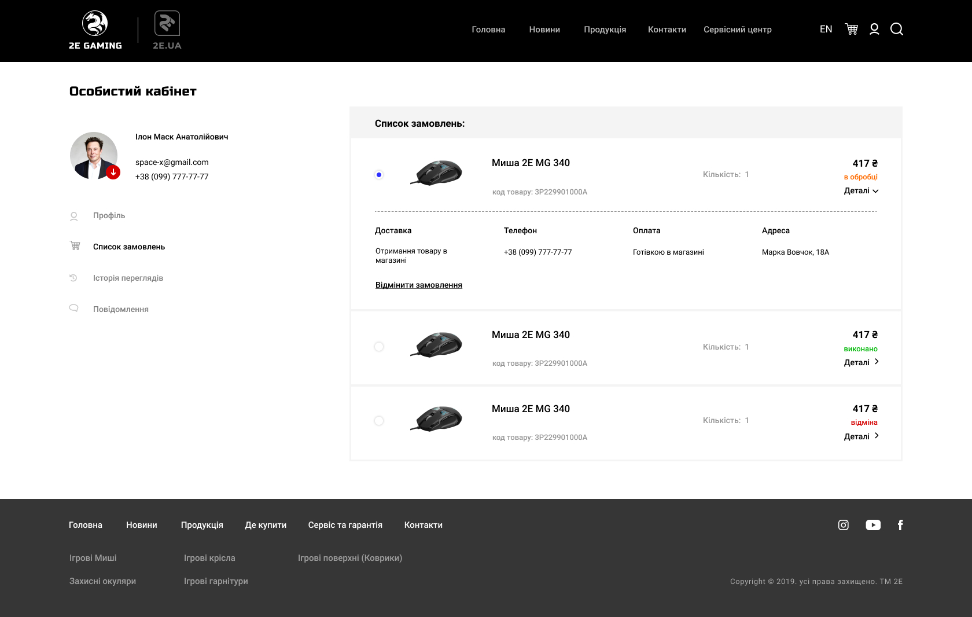Click the email space-x@gmail.com
Image resolution: width=972 pixels, height=617 pixels.
172,162
